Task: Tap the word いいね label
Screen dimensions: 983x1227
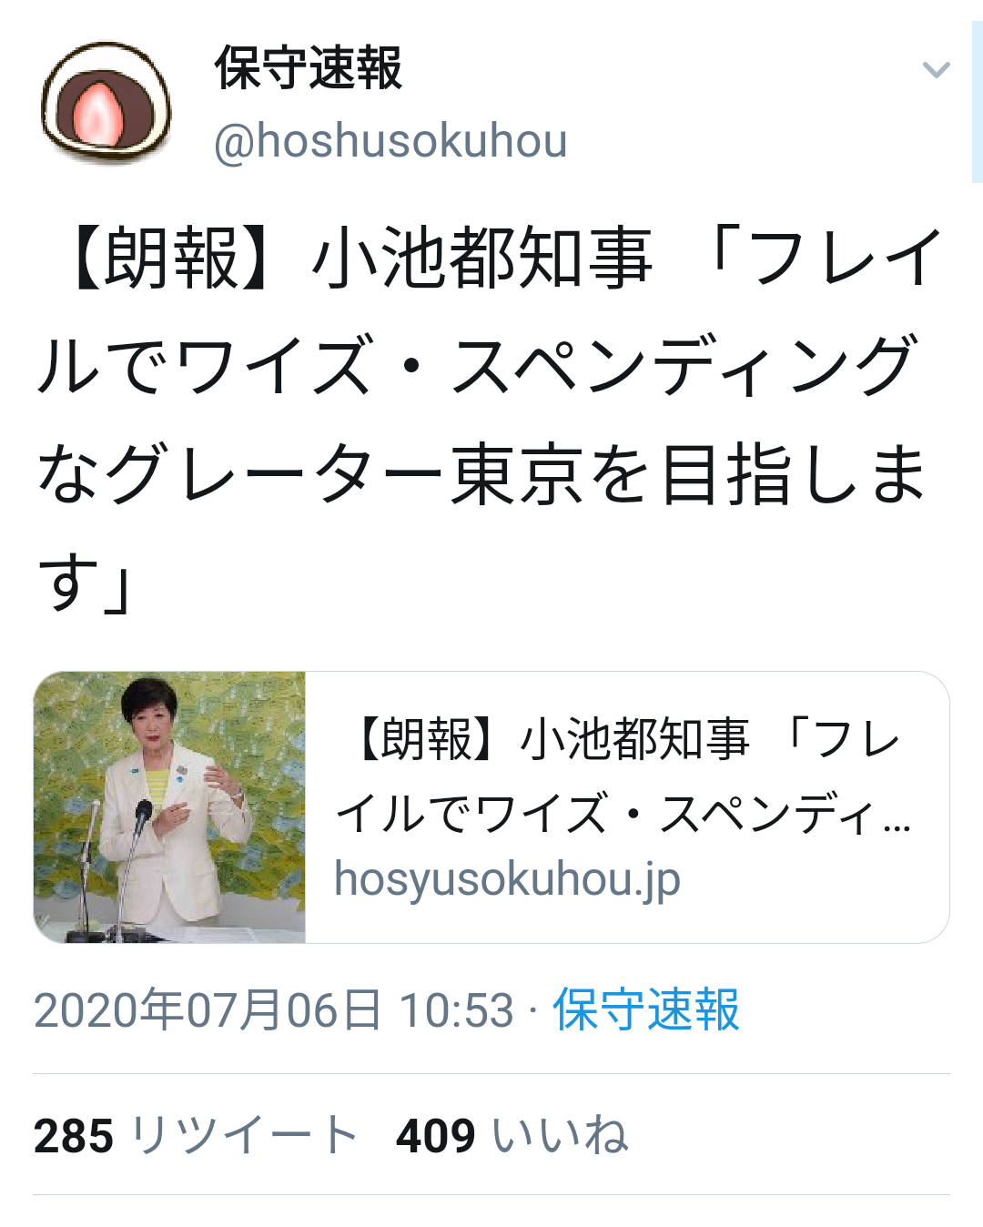Action: click(x=560, y=1136)
